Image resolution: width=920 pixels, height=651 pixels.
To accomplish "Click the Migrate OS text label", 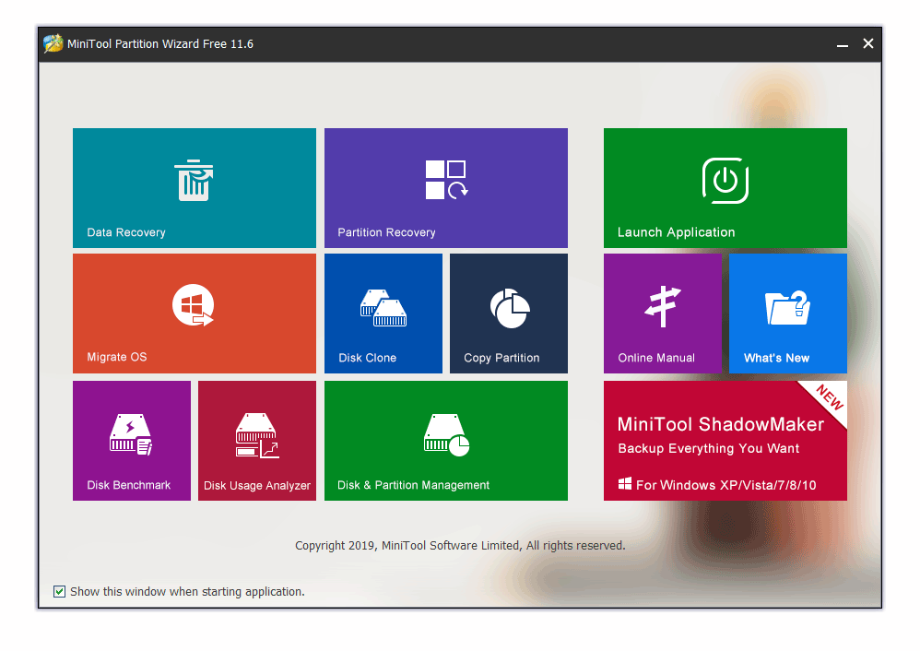I will 116,357.
